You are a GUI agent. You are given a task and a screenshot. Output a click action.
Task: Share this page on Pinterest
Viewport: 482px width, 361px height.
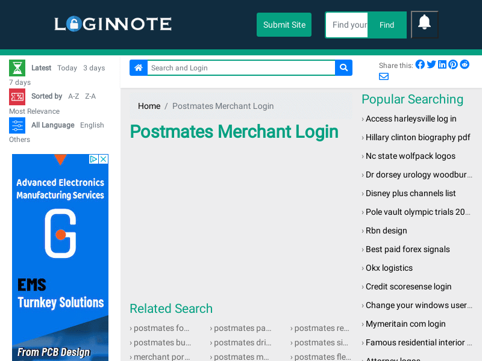(x=453, y=64)
